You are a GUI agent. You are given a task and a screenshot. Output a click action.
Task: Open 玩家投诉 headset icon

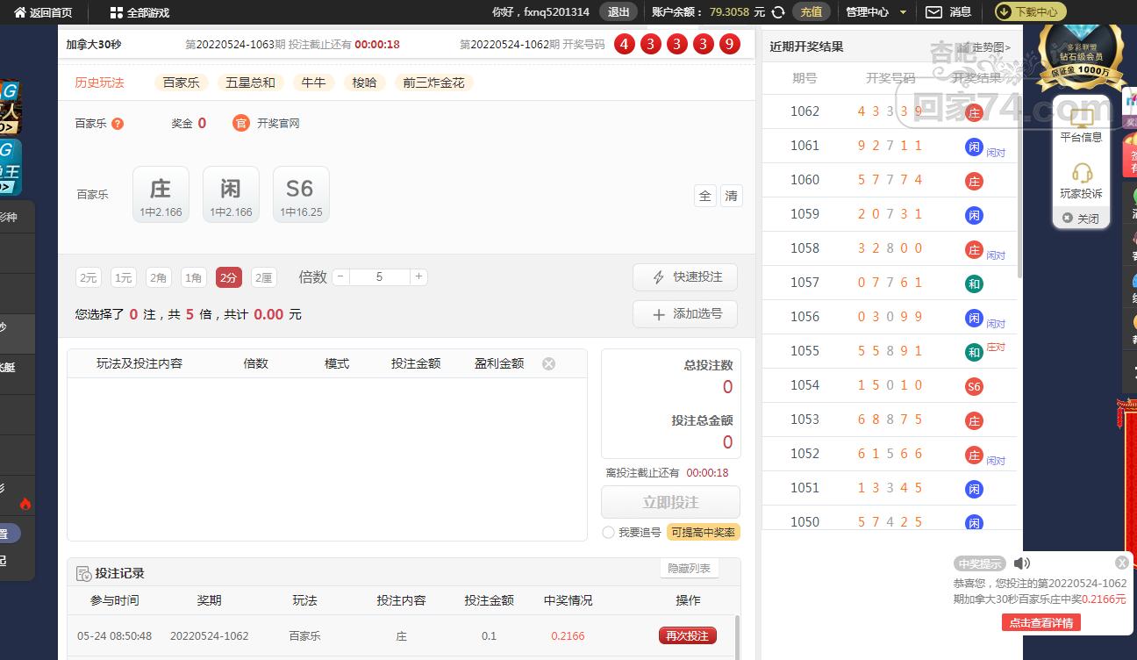tap(1082, 173)
